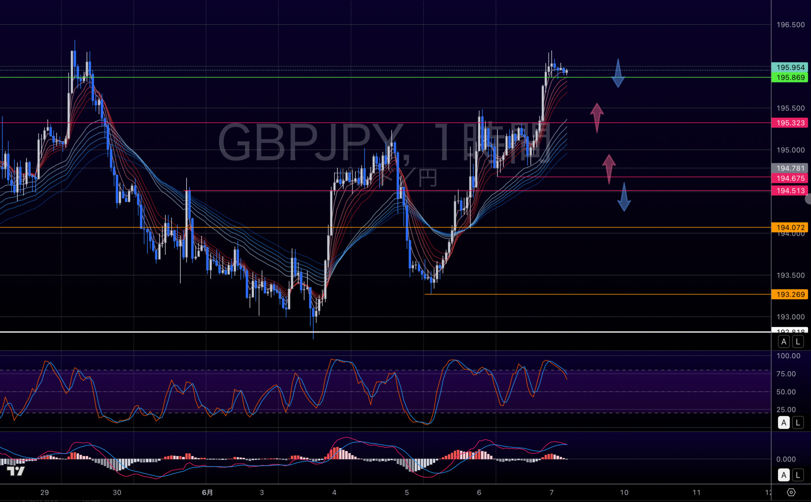This screenshot has height=502, width=811.
Task: Click date label 4 on time axis
Action: pyautogui.click(x=334, y=492)
